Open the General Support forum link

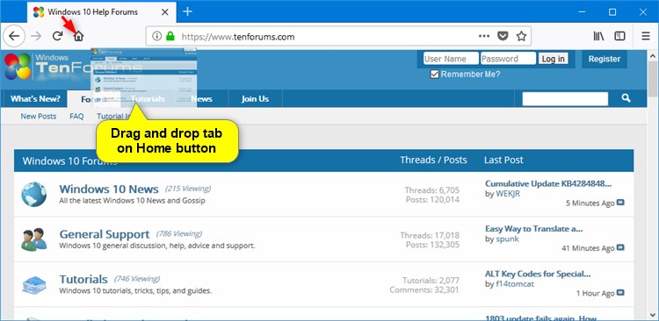tap(105, 234)
